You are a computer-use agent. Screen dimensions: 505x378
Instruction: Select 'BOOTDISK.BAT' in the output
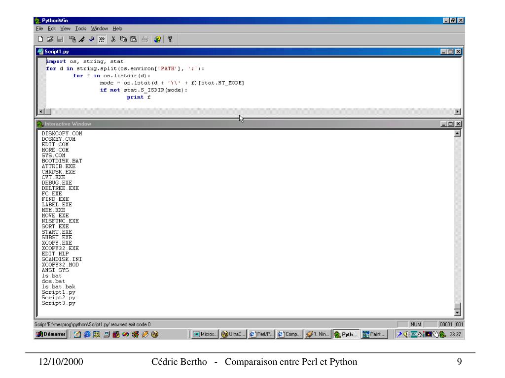(x=62, y=161)
